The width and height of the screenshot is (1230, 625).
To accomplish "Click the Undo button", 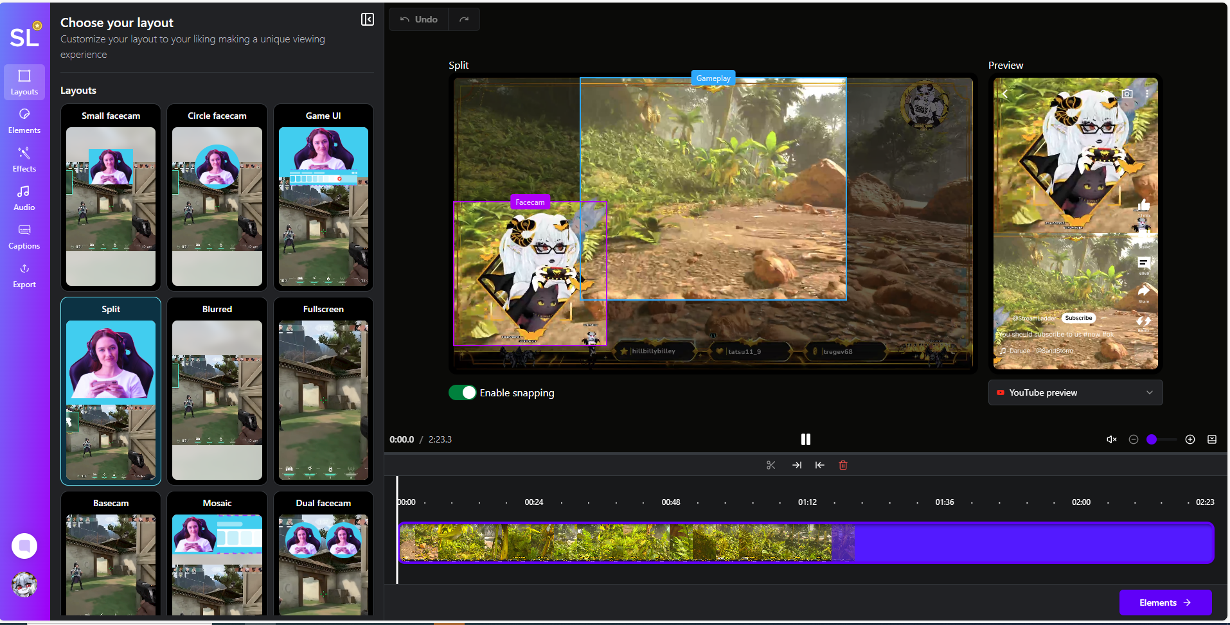I will point(419,19).
